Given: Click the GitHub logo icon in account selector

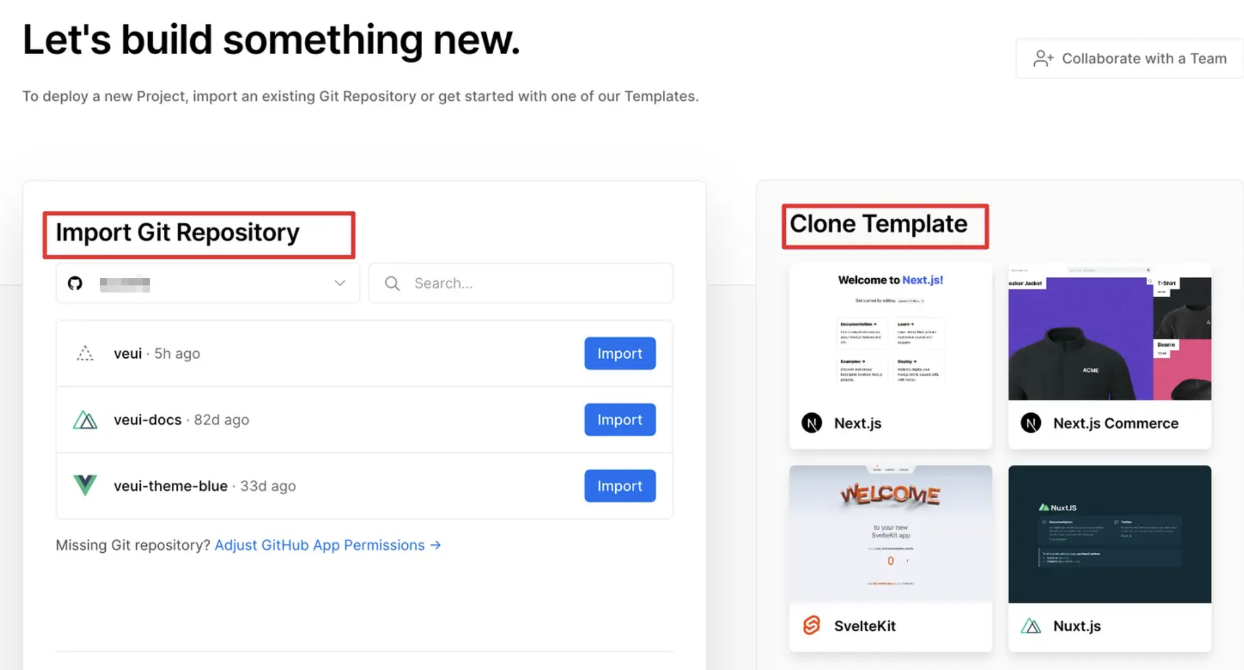Looking at the screenshot, I should [75, 284].
